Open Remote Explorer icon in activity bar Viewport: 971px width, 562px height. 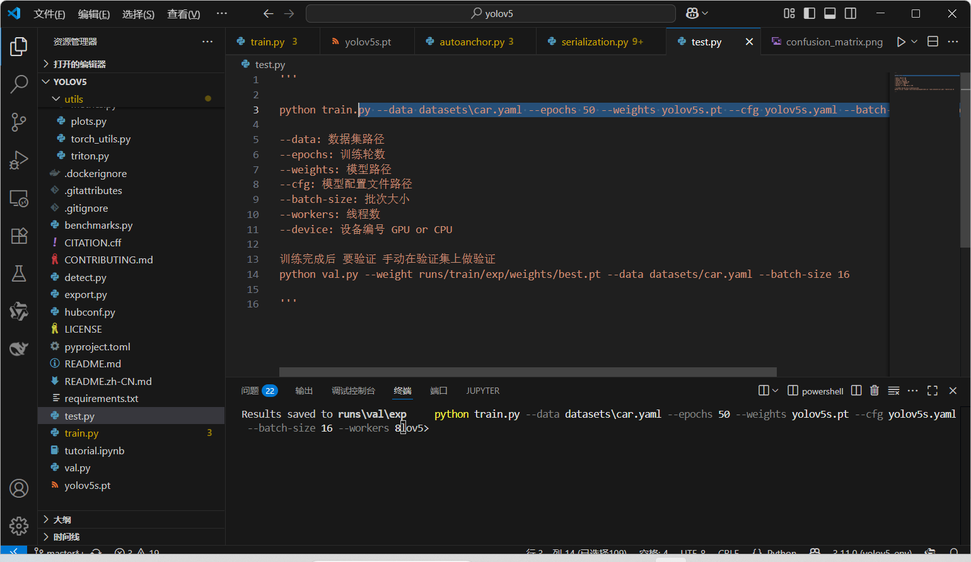pos(19,198)
